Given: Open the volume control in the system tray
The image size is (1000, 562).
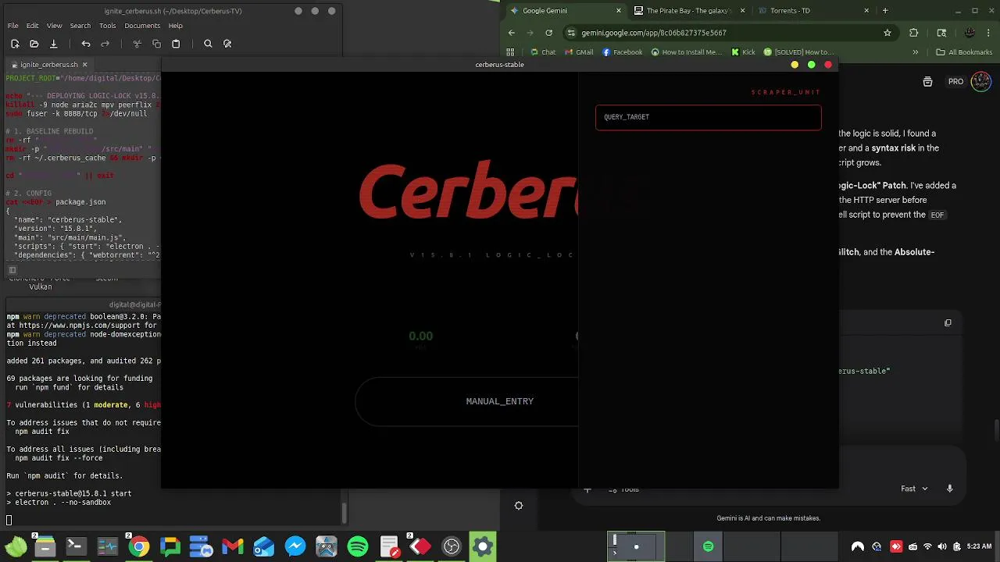Looking at the screenshot, I should point(942,546).
